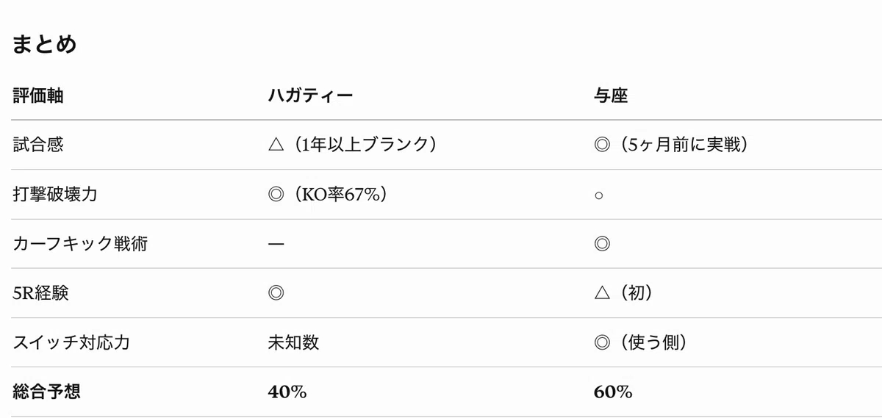Click the まとめ heading
Viewport: 882px width, 418px height.
click(44, 45)
